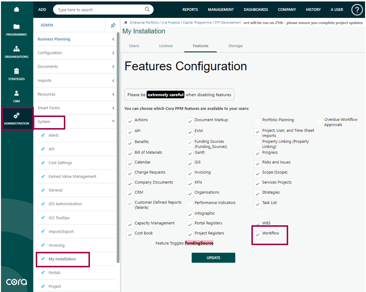This screenshot has height=292, width=366.
Task: Open Programmes folder icon
Action: pos(16,27)
